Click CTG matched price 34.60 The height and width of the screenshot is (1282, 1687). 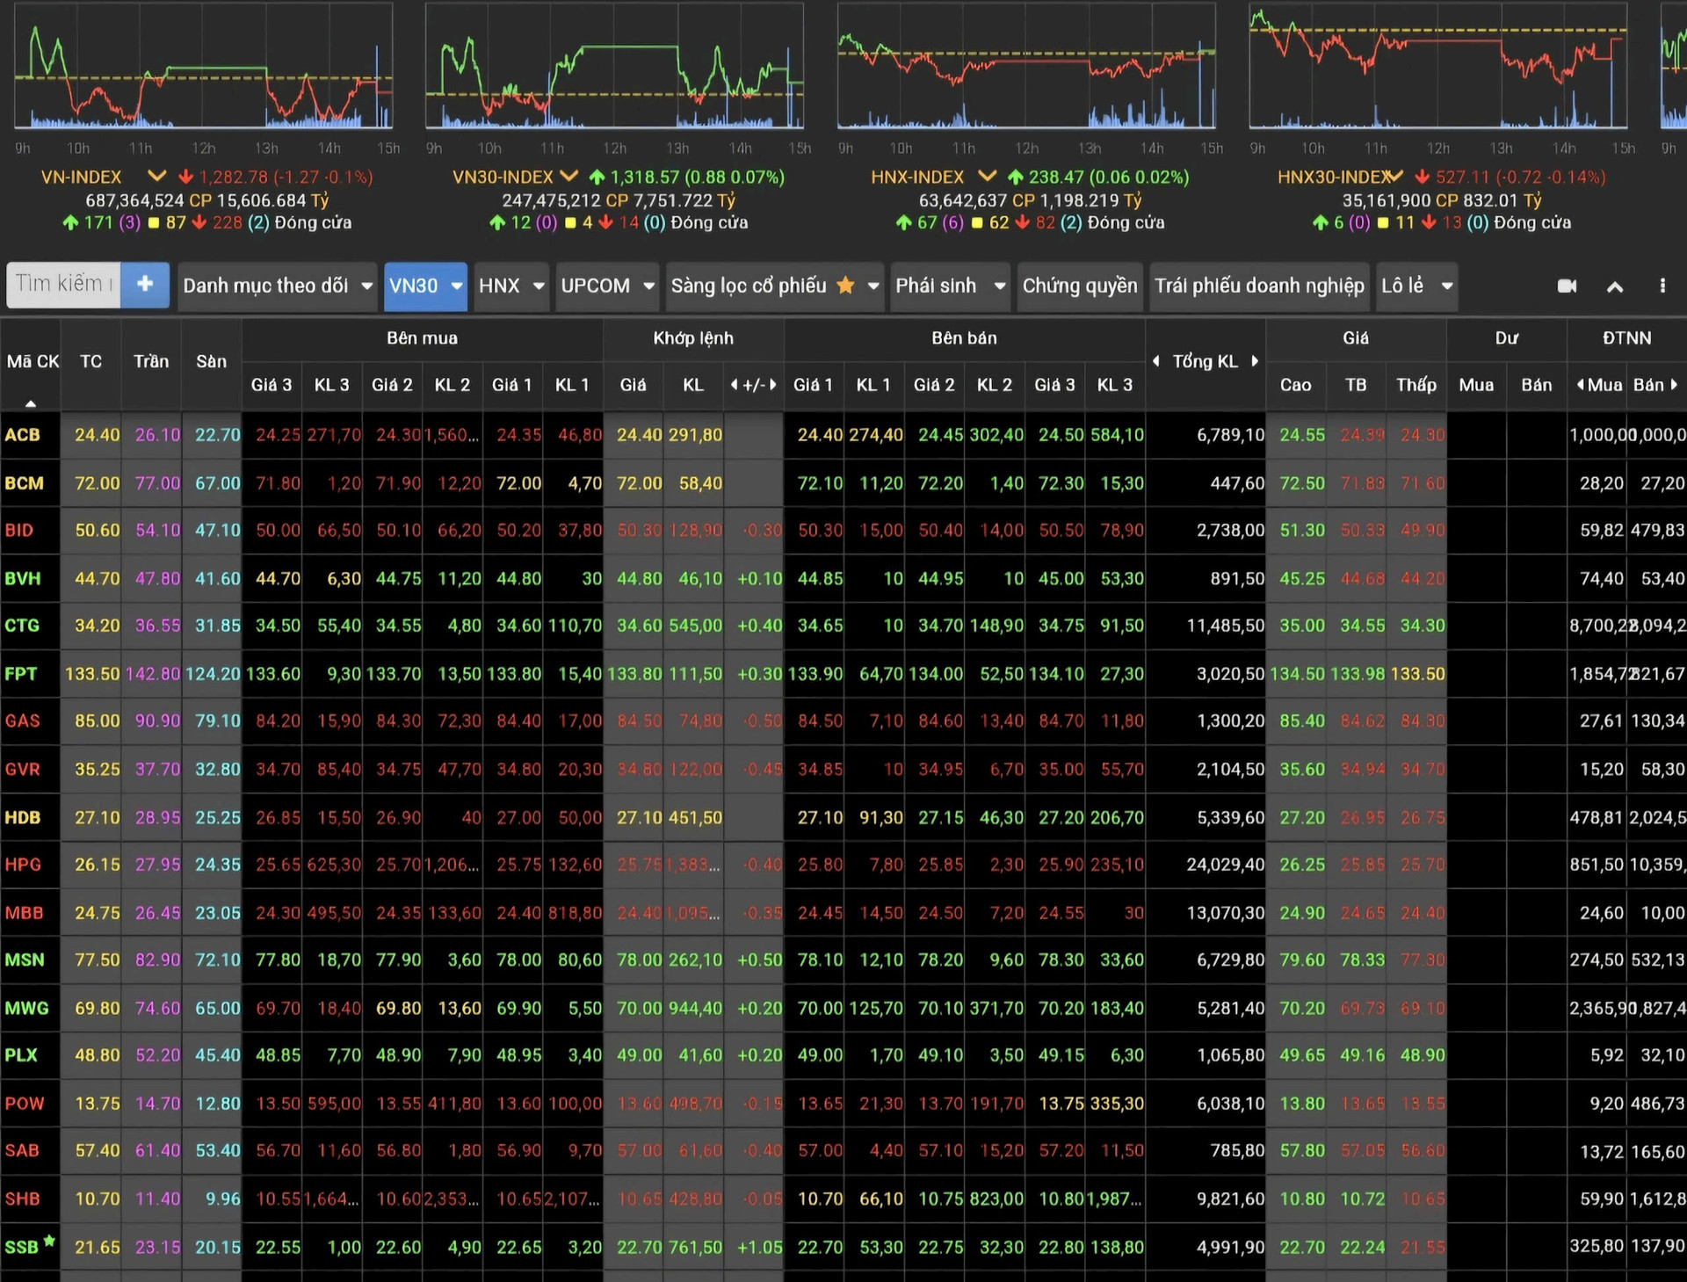click(639, 627)
